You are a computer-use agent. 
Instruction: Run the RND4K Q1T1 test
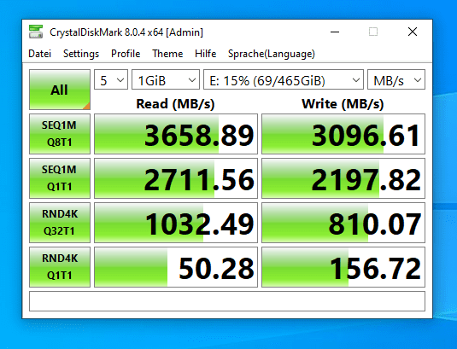60,267
